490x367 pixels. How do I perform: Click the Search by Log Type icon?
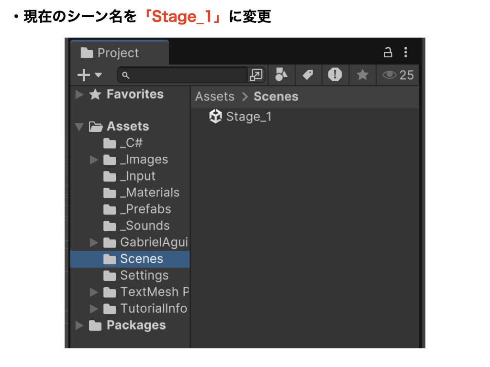335,75
